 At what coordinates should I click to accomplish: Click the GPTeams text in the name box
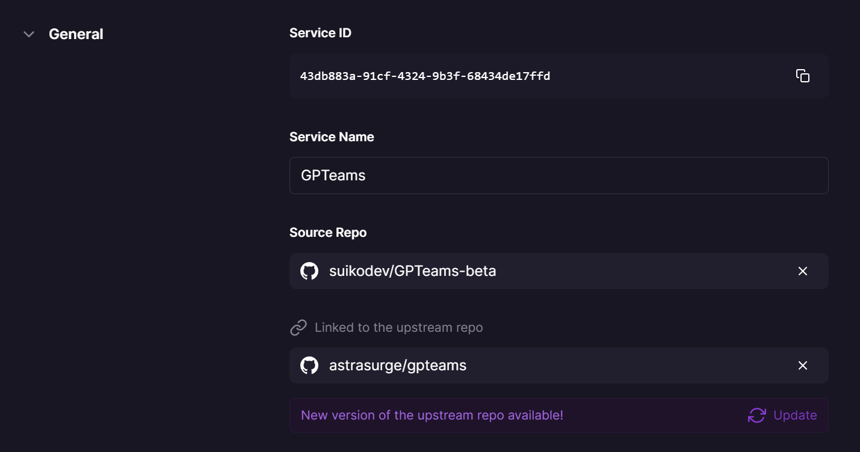tap(333, 176)
